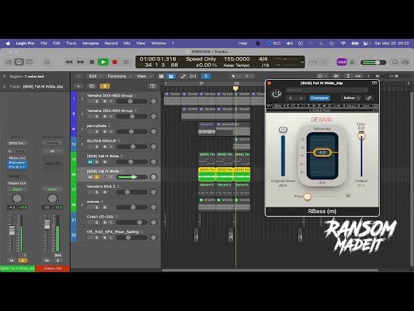Click Read automation on the 808 channel strip
The height and width of the screenshot is (311, 414).
pos(17,189)
